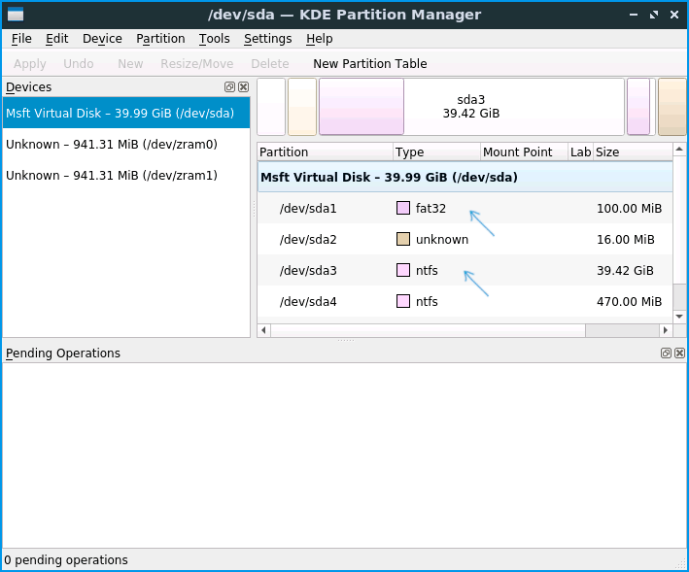
Task: Click the sda4 ntfs color swatch
Action: (403, 301)
